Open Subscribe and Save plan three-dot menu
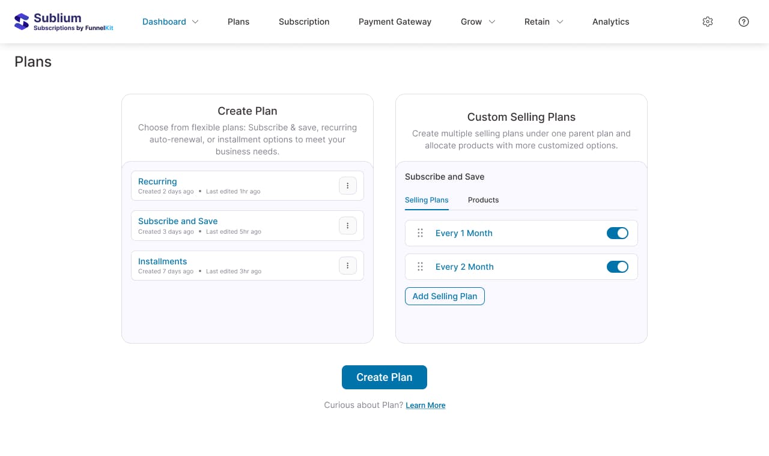 (348, 225)
